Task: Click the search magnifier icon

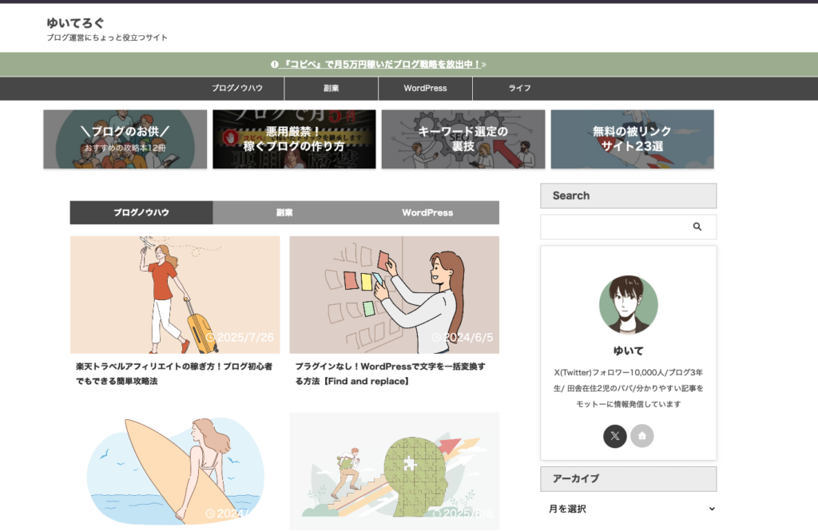Action: tap(697, 227)
